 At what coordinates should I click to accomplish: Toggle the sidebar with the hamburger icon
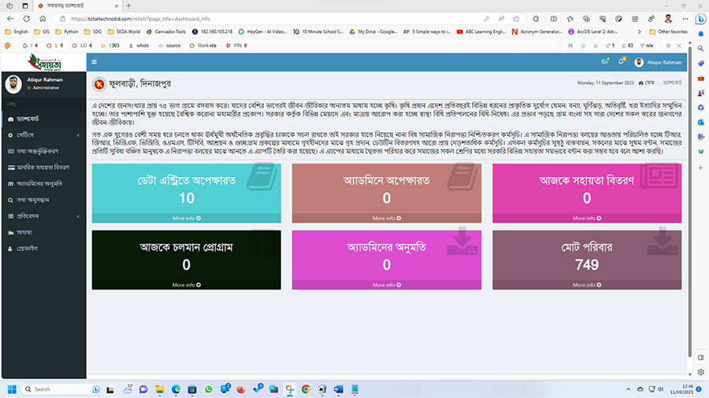[x=94, y=62]
